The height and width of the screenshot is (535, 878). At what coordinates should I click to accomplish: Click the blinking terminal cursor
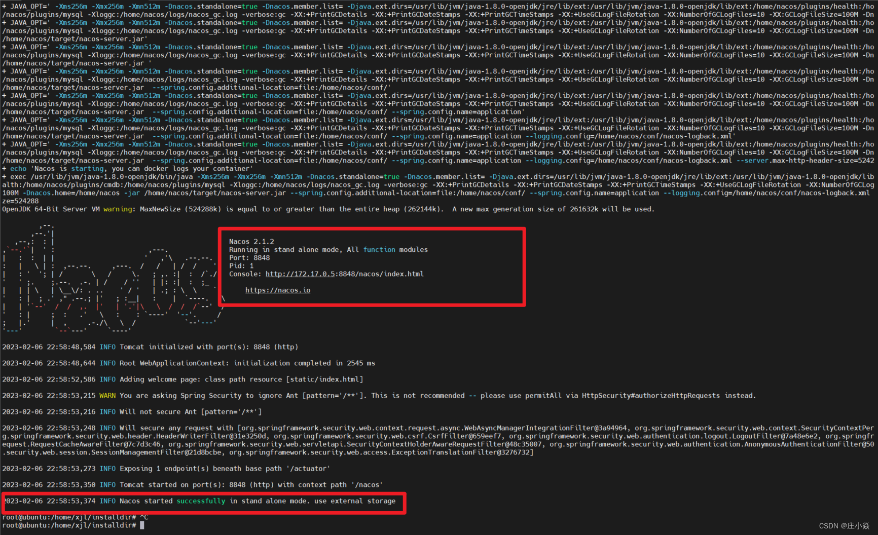[142, 525]
